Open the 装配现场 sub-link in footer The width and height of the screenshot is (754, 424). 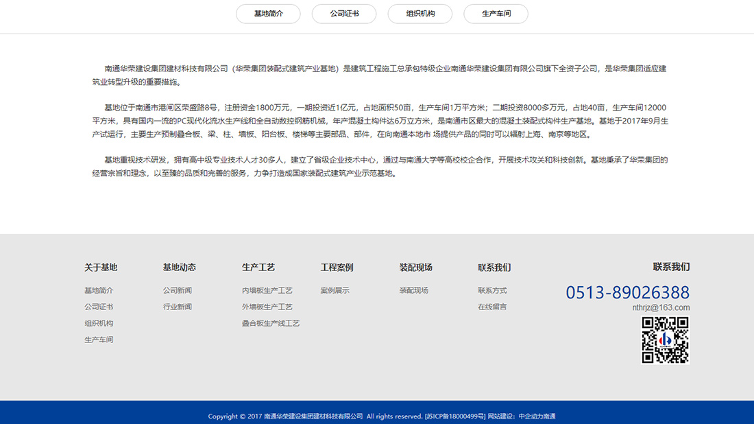pyautogui.click(x=414, y=290)
